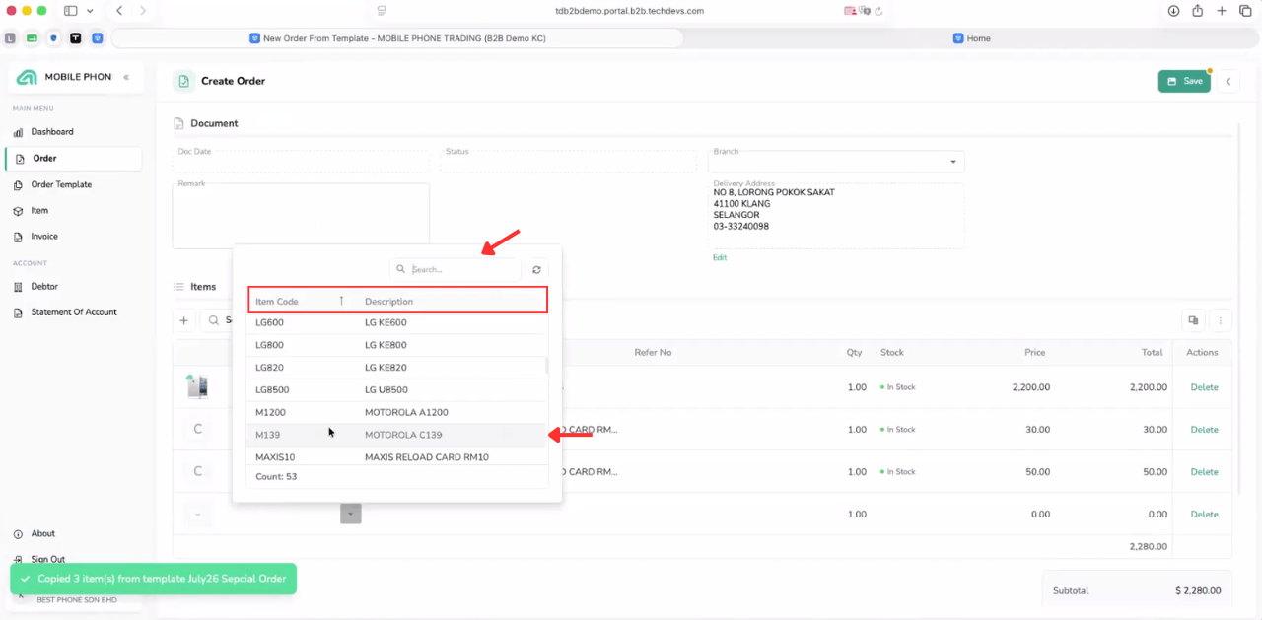
Task: Click the address bar URL
Action: coord(629,11)
